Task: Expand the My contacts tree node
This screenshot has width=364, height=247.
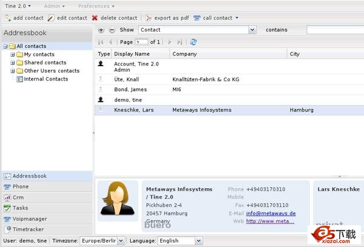Action: point(13,55)
